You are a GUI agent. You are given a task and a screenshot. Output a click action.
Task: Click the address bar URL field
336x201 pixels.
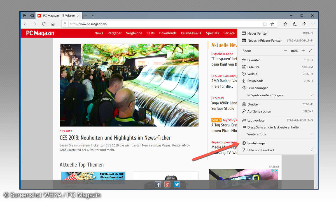coord(162,24)
